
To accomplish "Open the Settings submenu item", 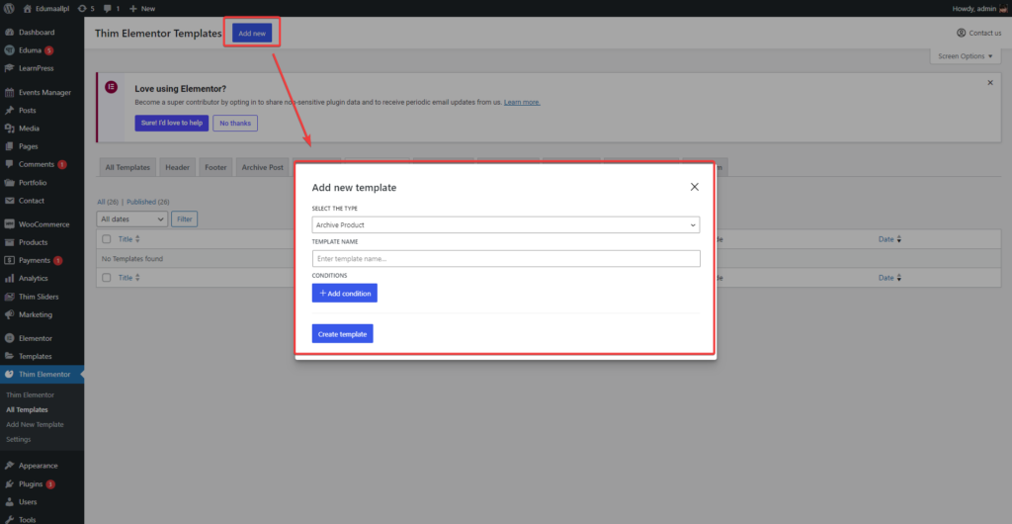I will (x=19, y=439).
